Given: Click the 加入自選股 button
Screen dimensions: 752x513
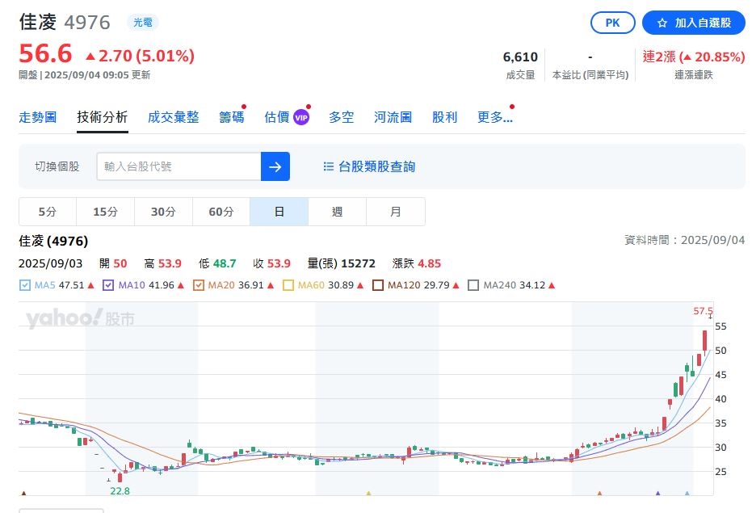Looking at the screenshot, I should point(693,23).
